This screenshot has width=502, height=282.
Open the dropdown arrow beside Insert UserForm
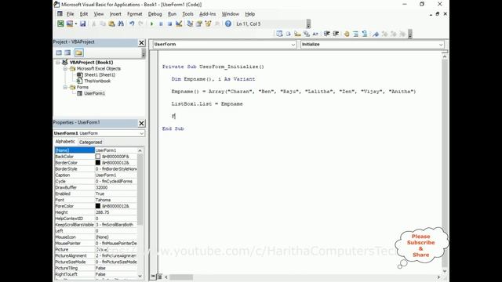click(76, 23)
